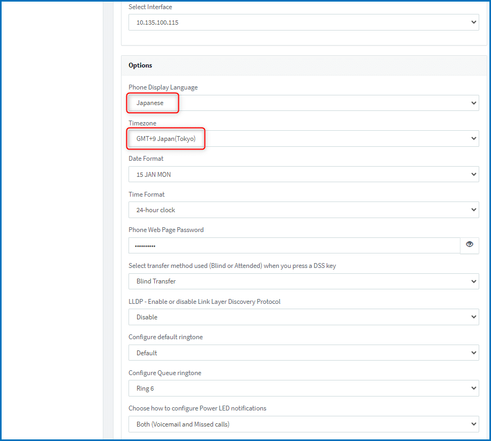Viewport: 491px width, 441px height.
Task: Open the Power LED notifications dropdown
Action: tap(304, 424)
